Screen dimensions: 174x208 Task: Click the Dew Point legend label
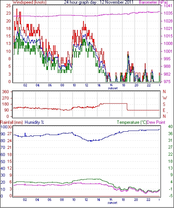pos(156,122)
